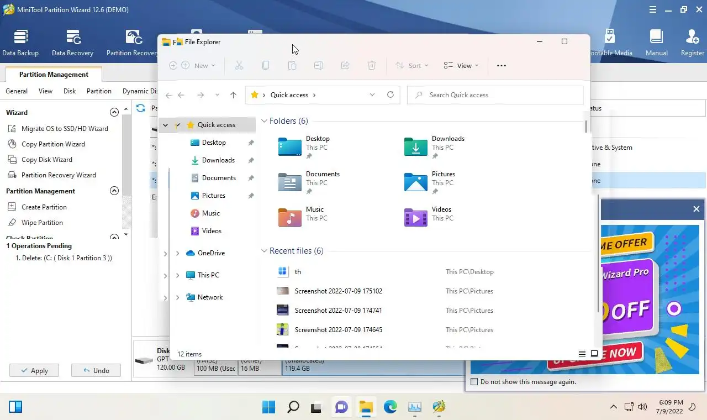The height and width of the screenshot is (420, 707).
Task: Open the Partition menu in MiniTool
Action: [99, 91]
